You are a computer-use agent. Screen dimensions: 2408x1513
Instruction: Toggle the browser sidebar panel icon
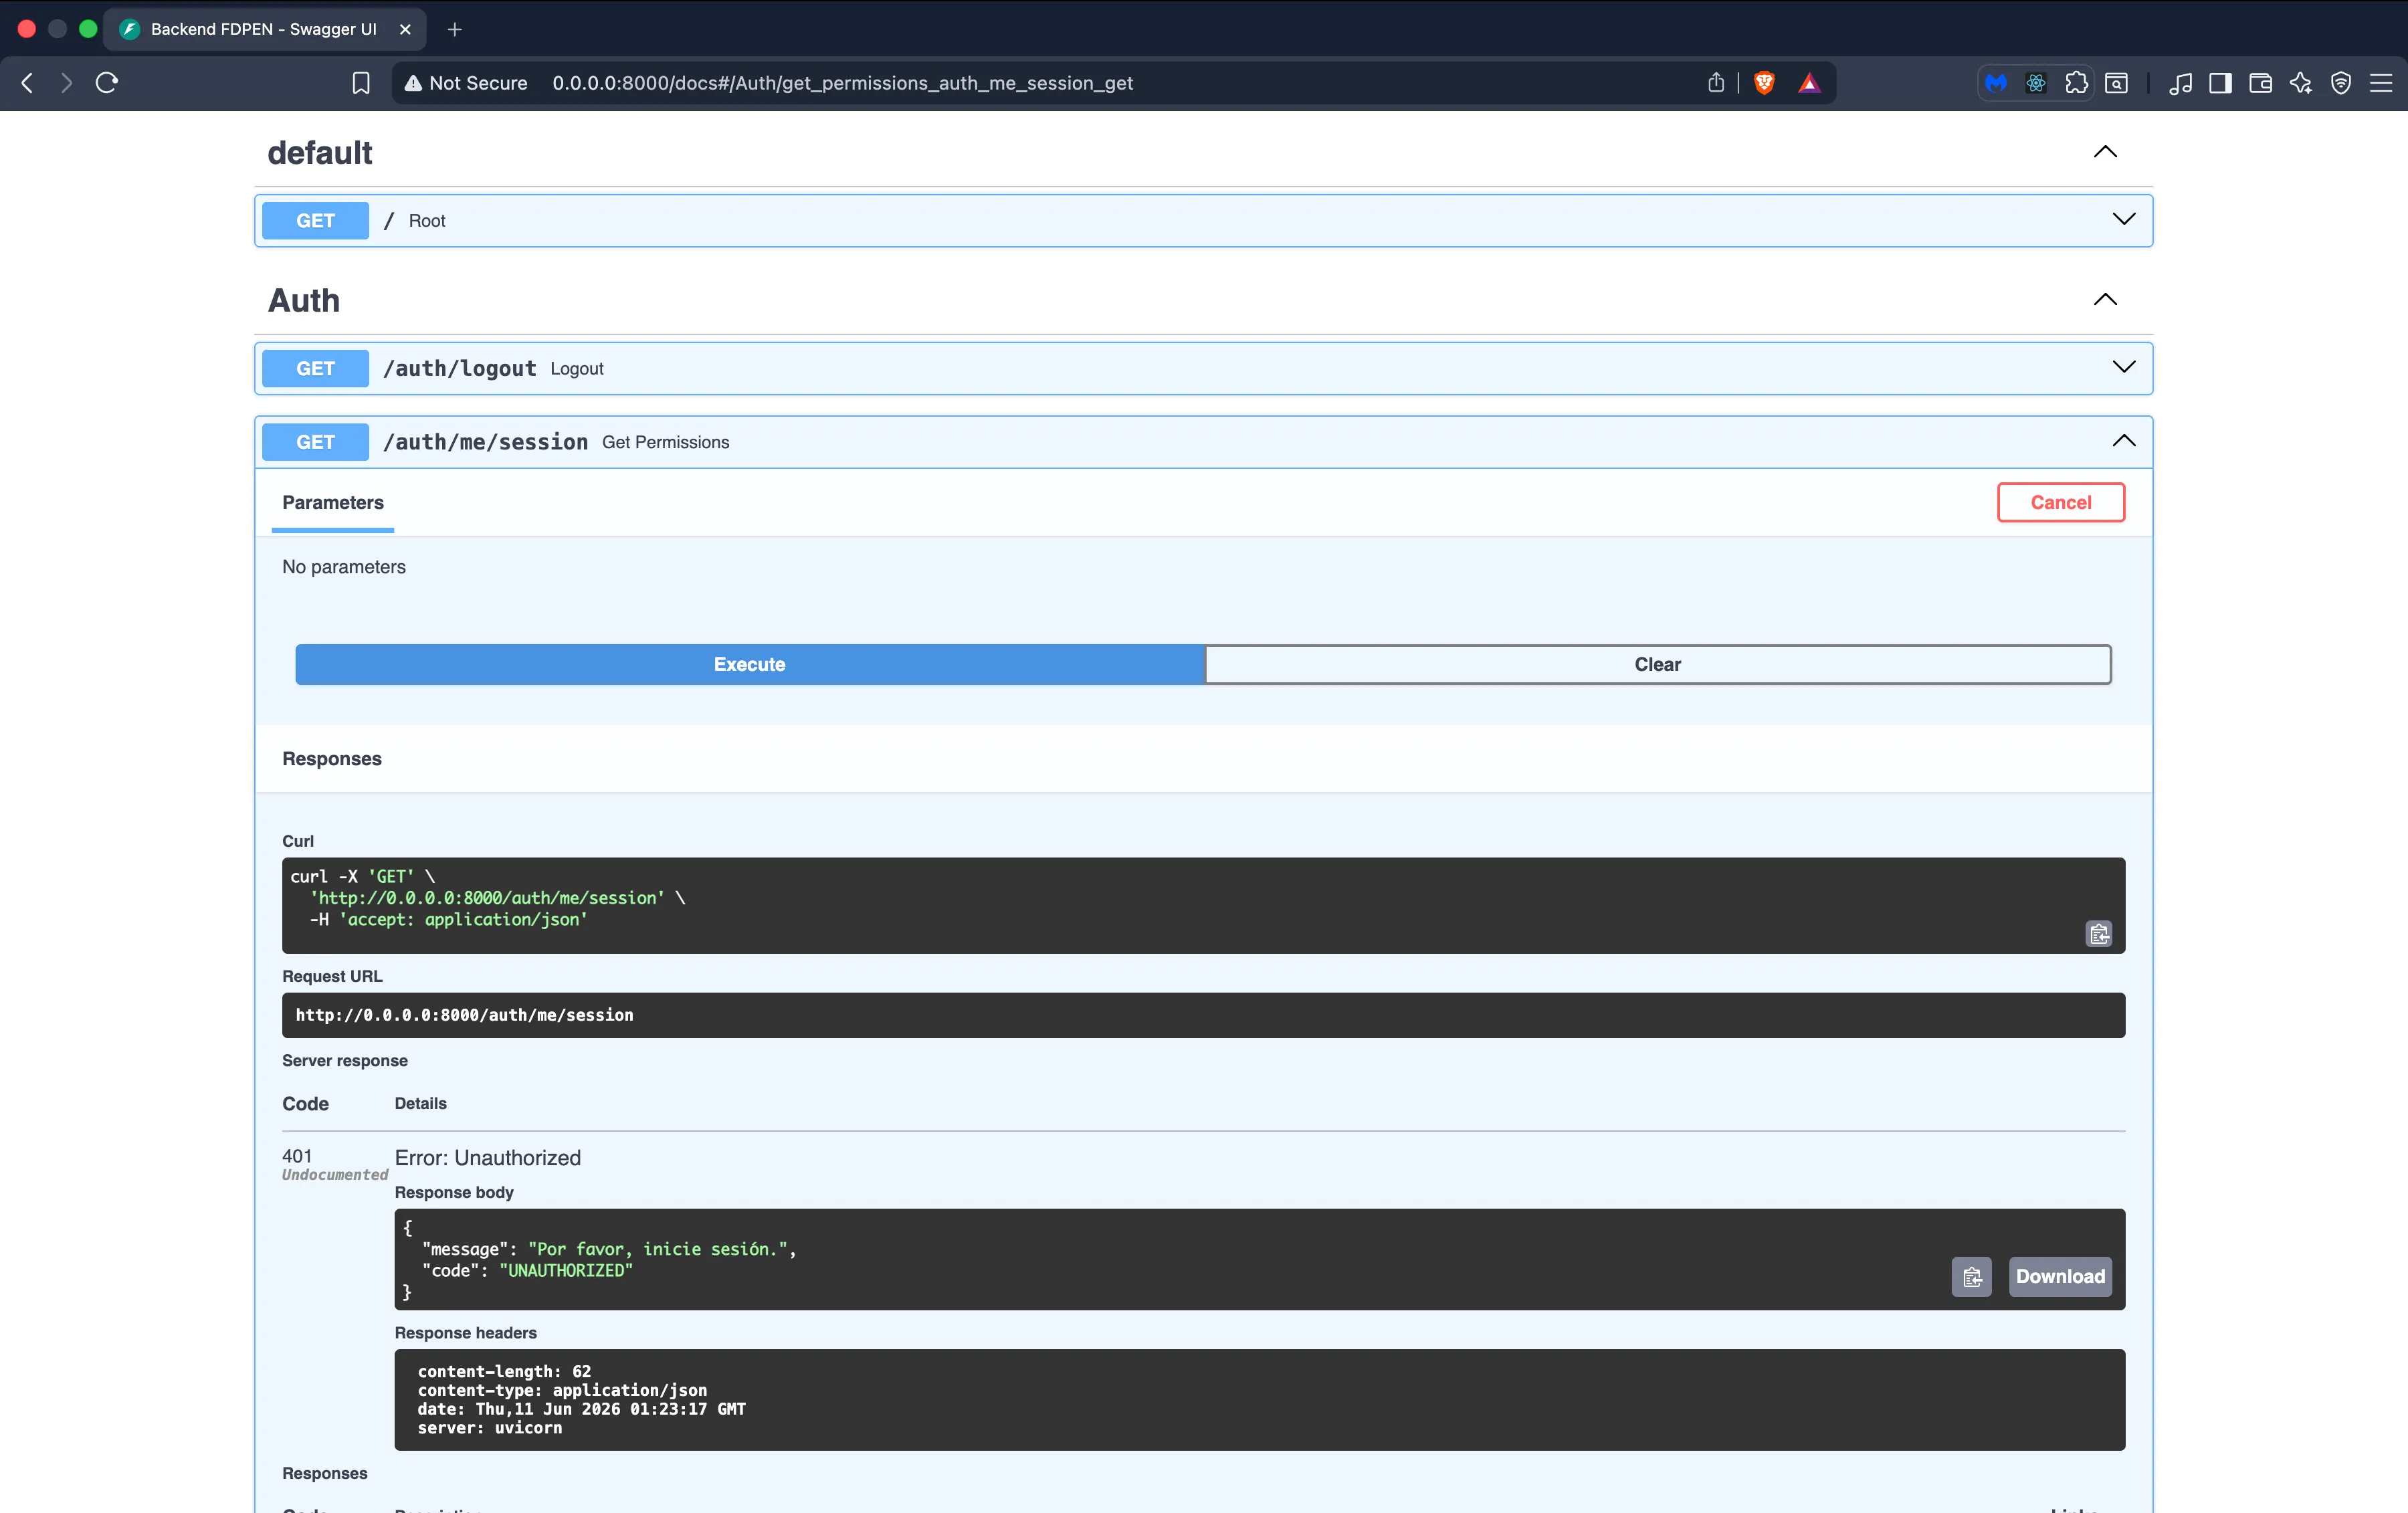[x=2221, y=83]
